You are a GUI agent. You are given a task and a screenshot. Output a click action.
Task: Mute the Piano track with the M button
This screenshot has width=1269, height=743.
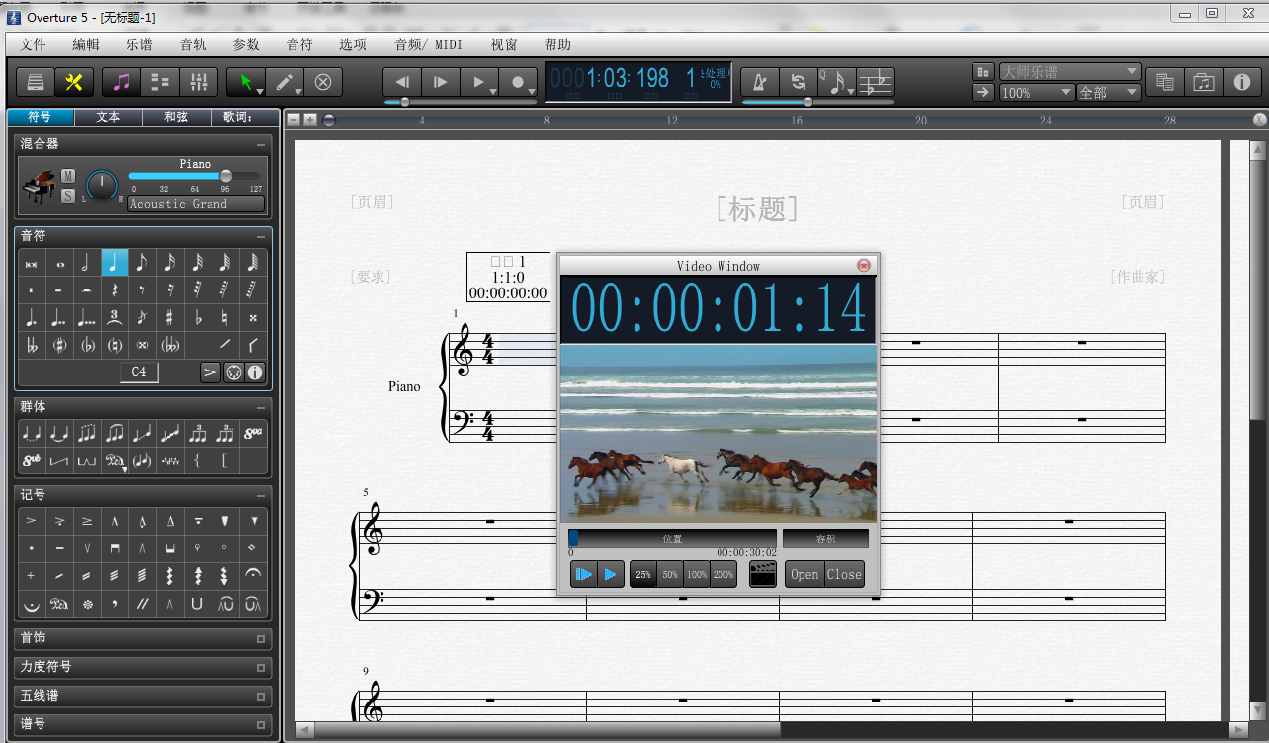click(68, 175)
